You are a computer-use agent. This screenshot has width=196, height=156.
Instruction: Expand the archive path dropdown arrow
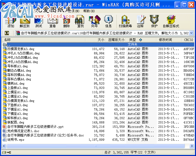[x=191, y=33]
